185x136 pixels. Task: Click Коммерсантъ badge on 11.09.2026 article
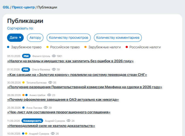click(32, 121)
